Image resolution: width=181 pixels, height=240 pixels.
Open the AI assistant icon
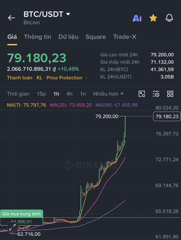pyautogui.click(x=137, y=18)
